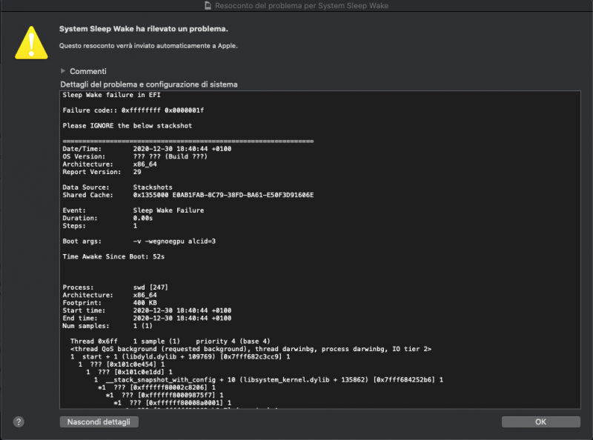Click the 'Questo resoconto verrà inviato automaticamente' text

[148, 46]
